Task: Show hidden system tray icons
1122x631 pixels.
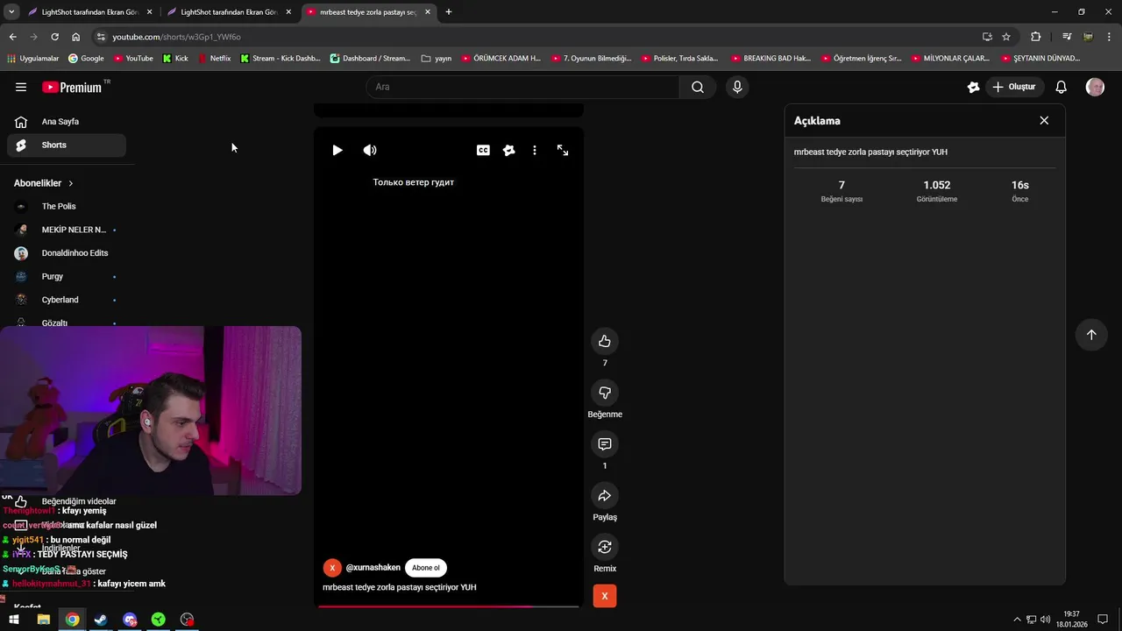Action: pos(1017,620)
